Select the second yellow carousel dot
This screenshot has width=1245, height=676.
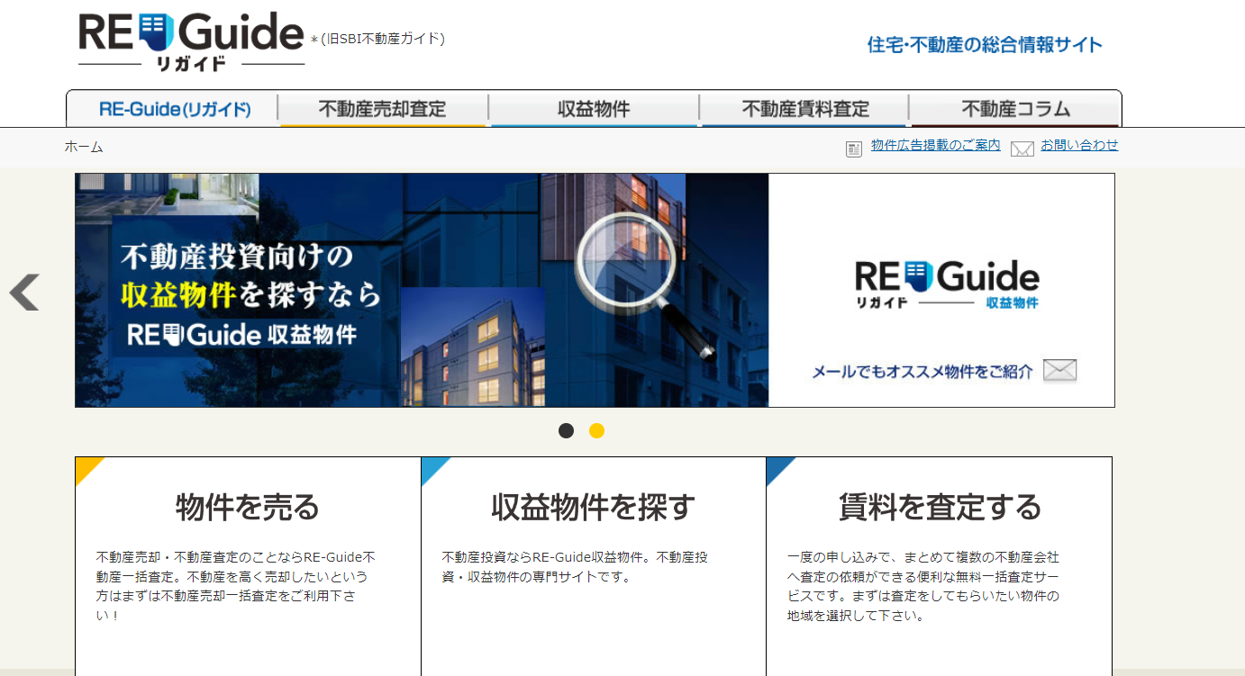point(596,430)
